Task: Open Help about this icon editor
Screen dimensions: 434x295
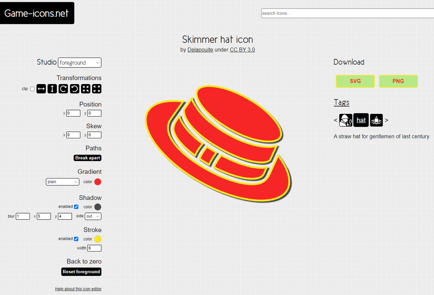Action: point(78,289)
